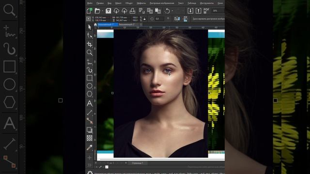Screen dimensions: 310x174
Task: Mirror the image vertically
Action: click(185, 19)
